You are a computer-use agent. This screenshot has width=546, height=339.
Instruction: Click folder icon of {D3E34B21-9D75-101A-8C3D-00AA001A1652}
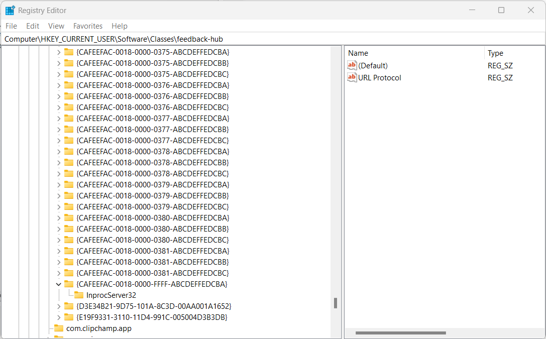(69, 306)
